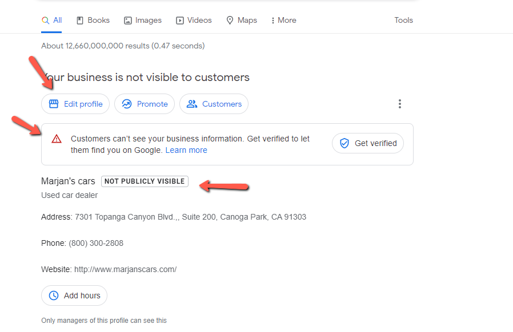
Task: Click the Marjan's cars business name
Action: tap(68, 181)
